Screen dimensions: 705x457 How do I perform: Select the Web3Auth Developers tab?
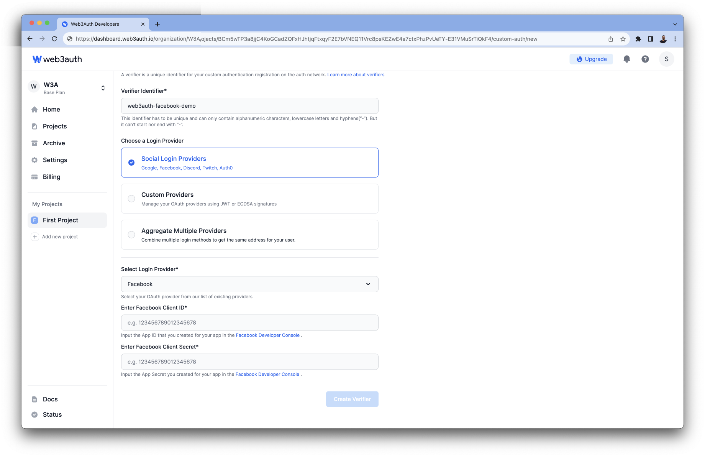point(103,24)
